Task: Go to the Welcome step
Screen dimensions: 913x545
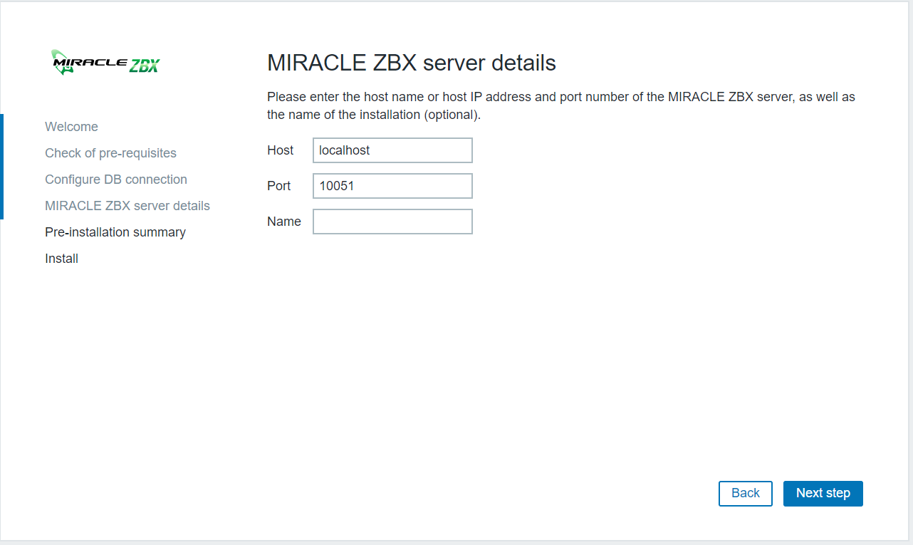Action: [x=71, y=127]
